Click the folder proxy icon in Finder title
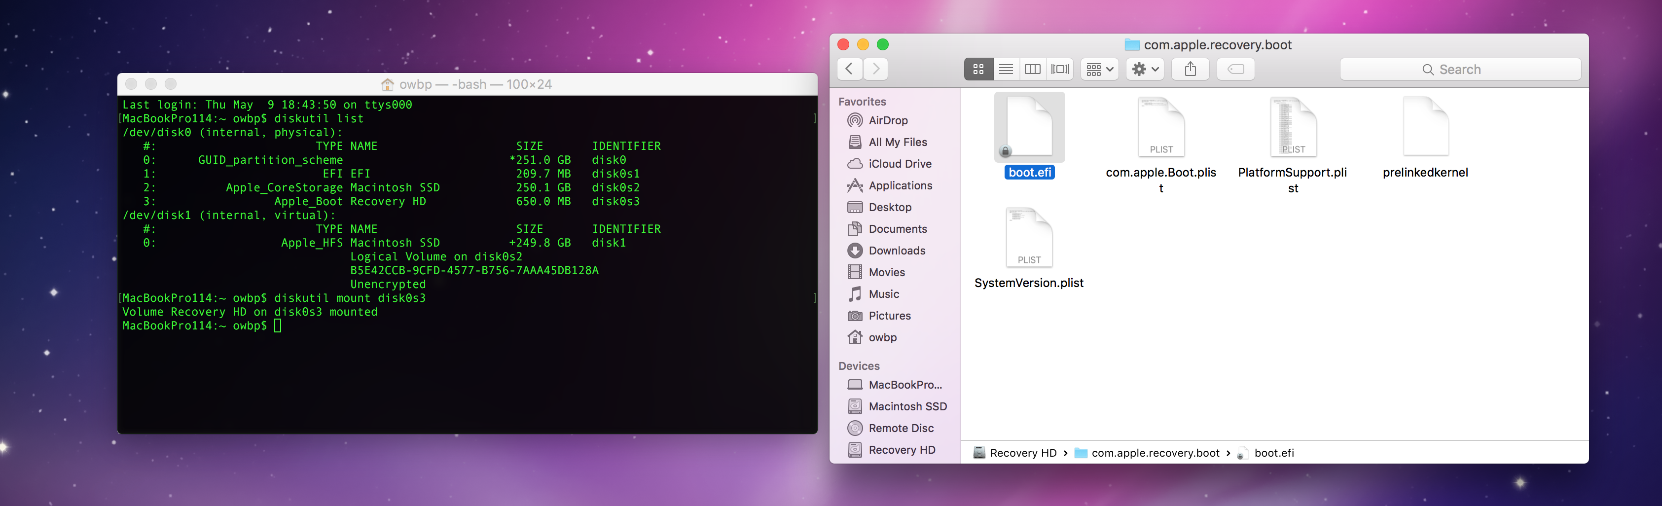The width and height of the screenshot is (1662, 506). 1132,44
